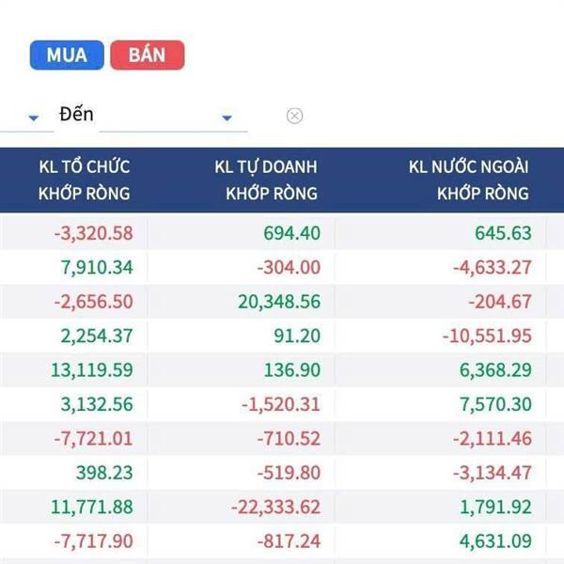This screenshot has height=564, width=564.
Task: Click the blue MUA button
Action: click(x=66, y=55)
